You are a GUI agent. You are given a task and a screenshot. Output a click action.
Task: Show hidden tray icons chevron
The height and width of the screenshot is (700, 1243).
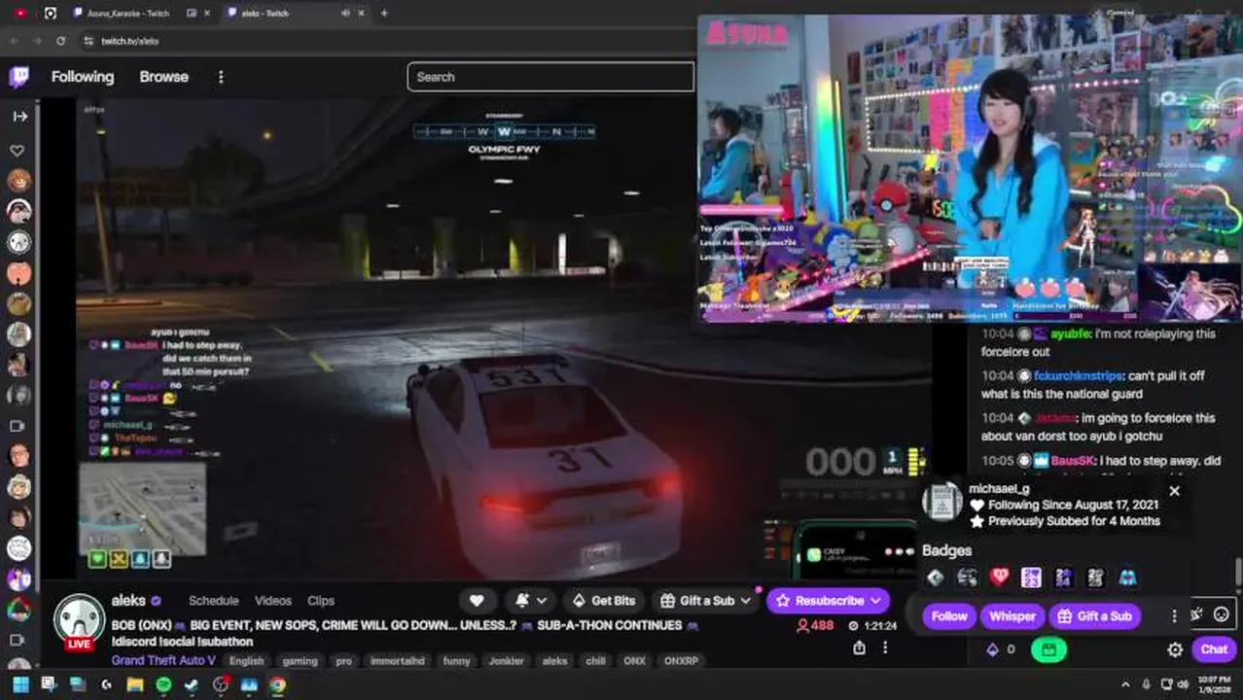1126,684
